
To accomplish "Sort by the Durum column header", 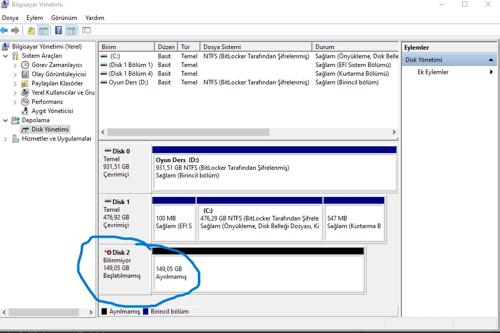I will 355,47.
